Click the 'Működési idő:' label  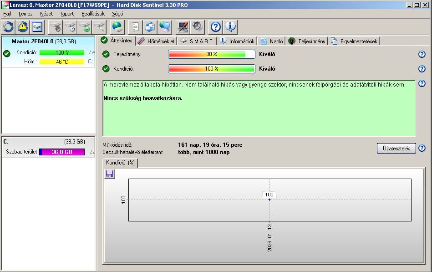117,145
